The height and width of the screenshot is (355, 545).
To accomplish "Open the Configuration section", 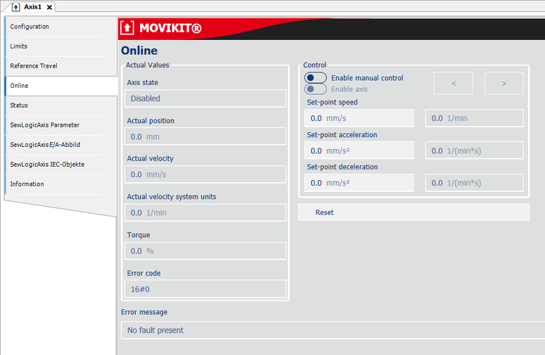I will tap(30, 27).
